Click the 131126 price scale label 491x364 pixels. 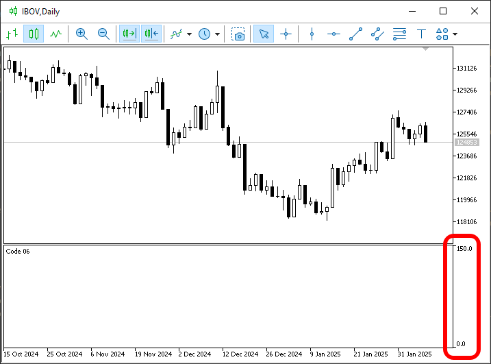(x=466, y=69)
